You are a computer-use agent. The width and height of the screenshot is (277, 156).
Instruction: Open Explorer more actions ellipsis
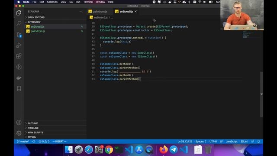pyautogui.click(x=81, y=12)
